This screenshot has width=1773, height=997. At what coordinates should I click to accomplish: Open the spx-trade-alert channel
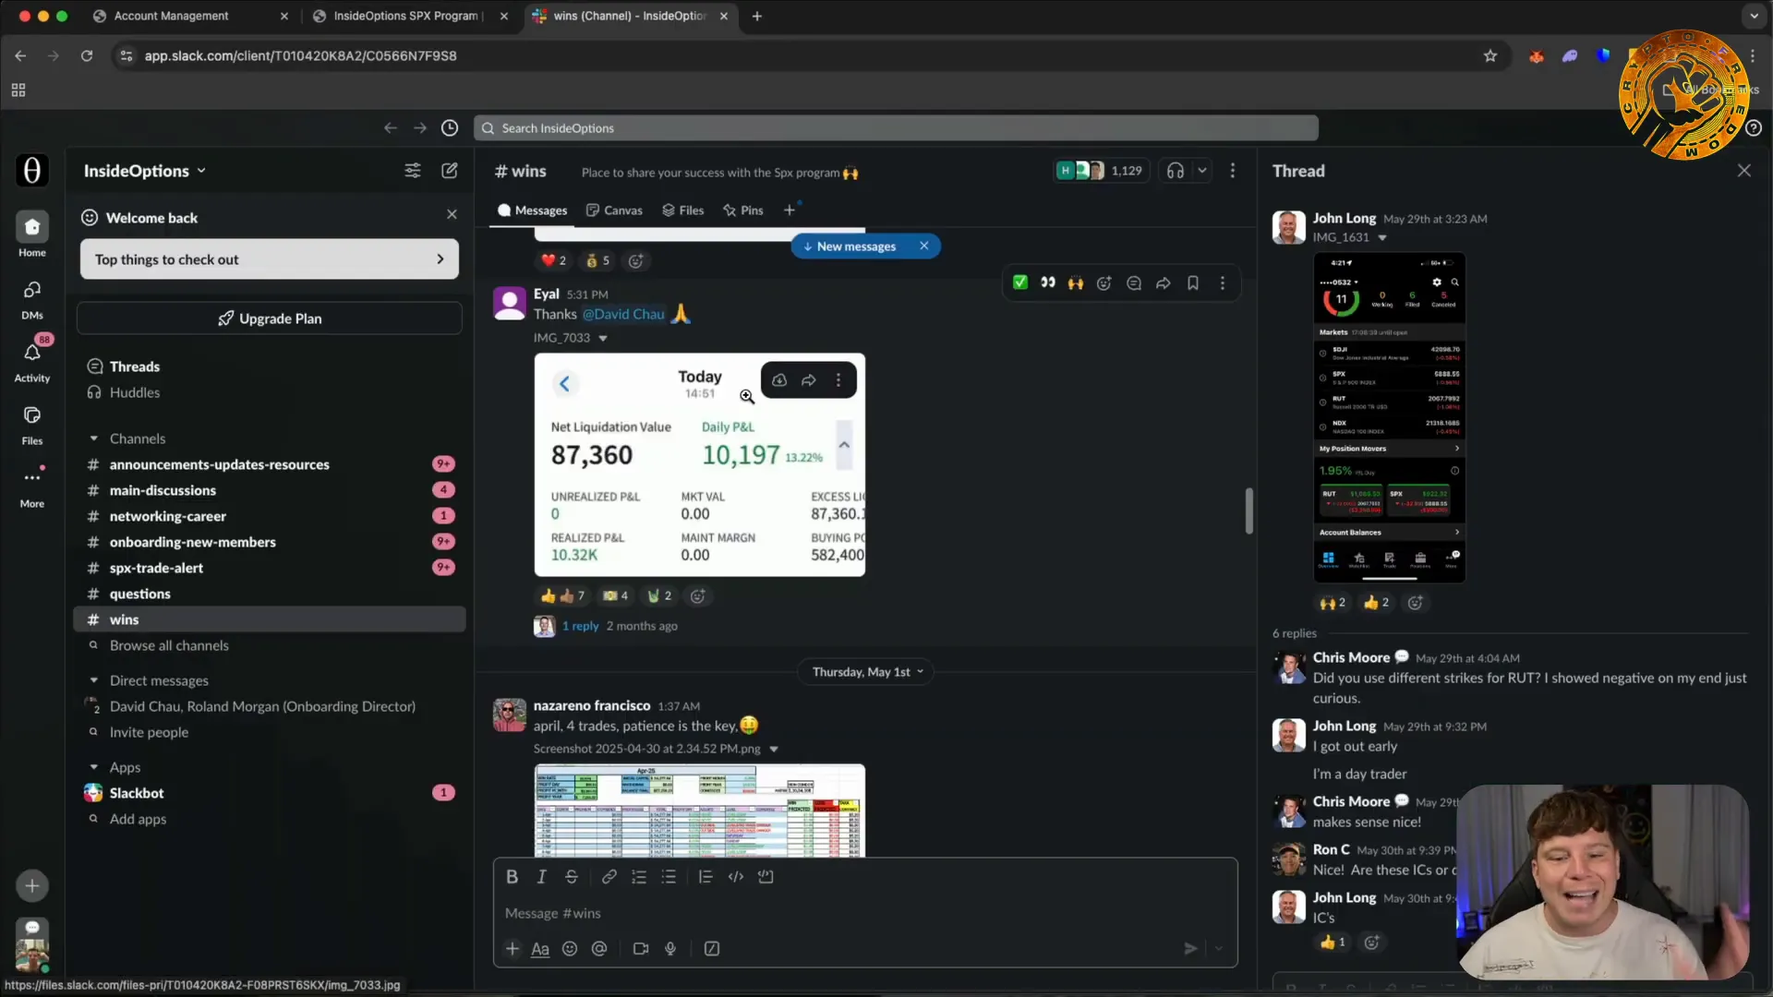tap(270, 568)
